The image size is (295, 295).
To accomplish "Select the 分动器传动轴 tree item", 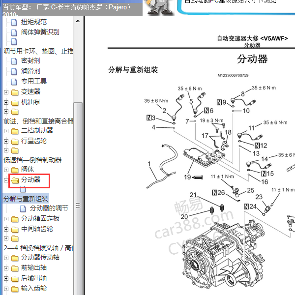I will 40,257.
